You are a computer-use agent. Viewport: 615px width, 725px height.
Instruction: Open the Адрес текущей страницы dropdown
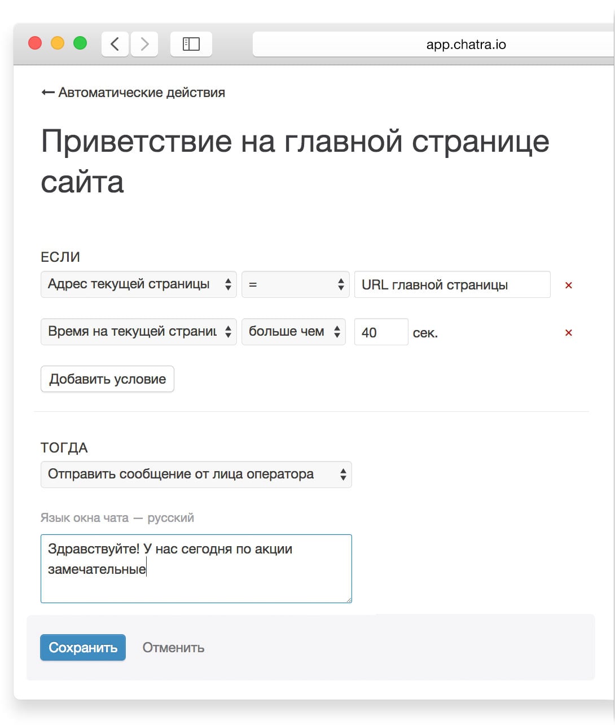[x=139, y=284]
